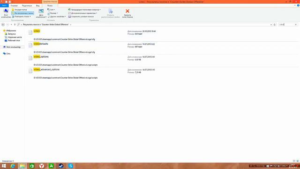The height and width of the screenshot is (169, 300).
Task: Click the Refresh button beside the address bar
Action: click(x=275, y=24)
